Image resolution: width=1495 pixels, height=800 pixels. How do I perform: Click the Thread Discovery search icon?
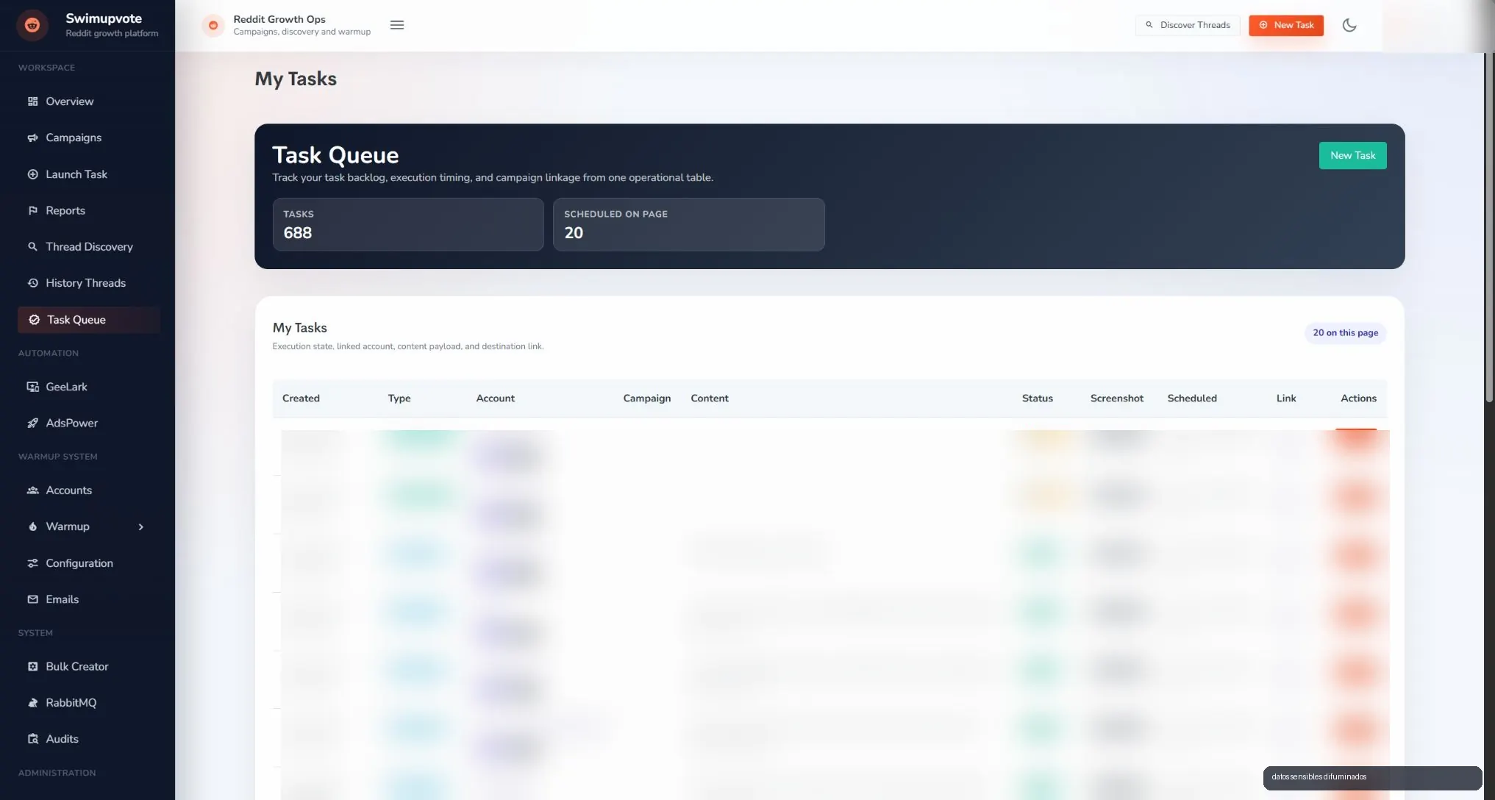tap(32, 246)
